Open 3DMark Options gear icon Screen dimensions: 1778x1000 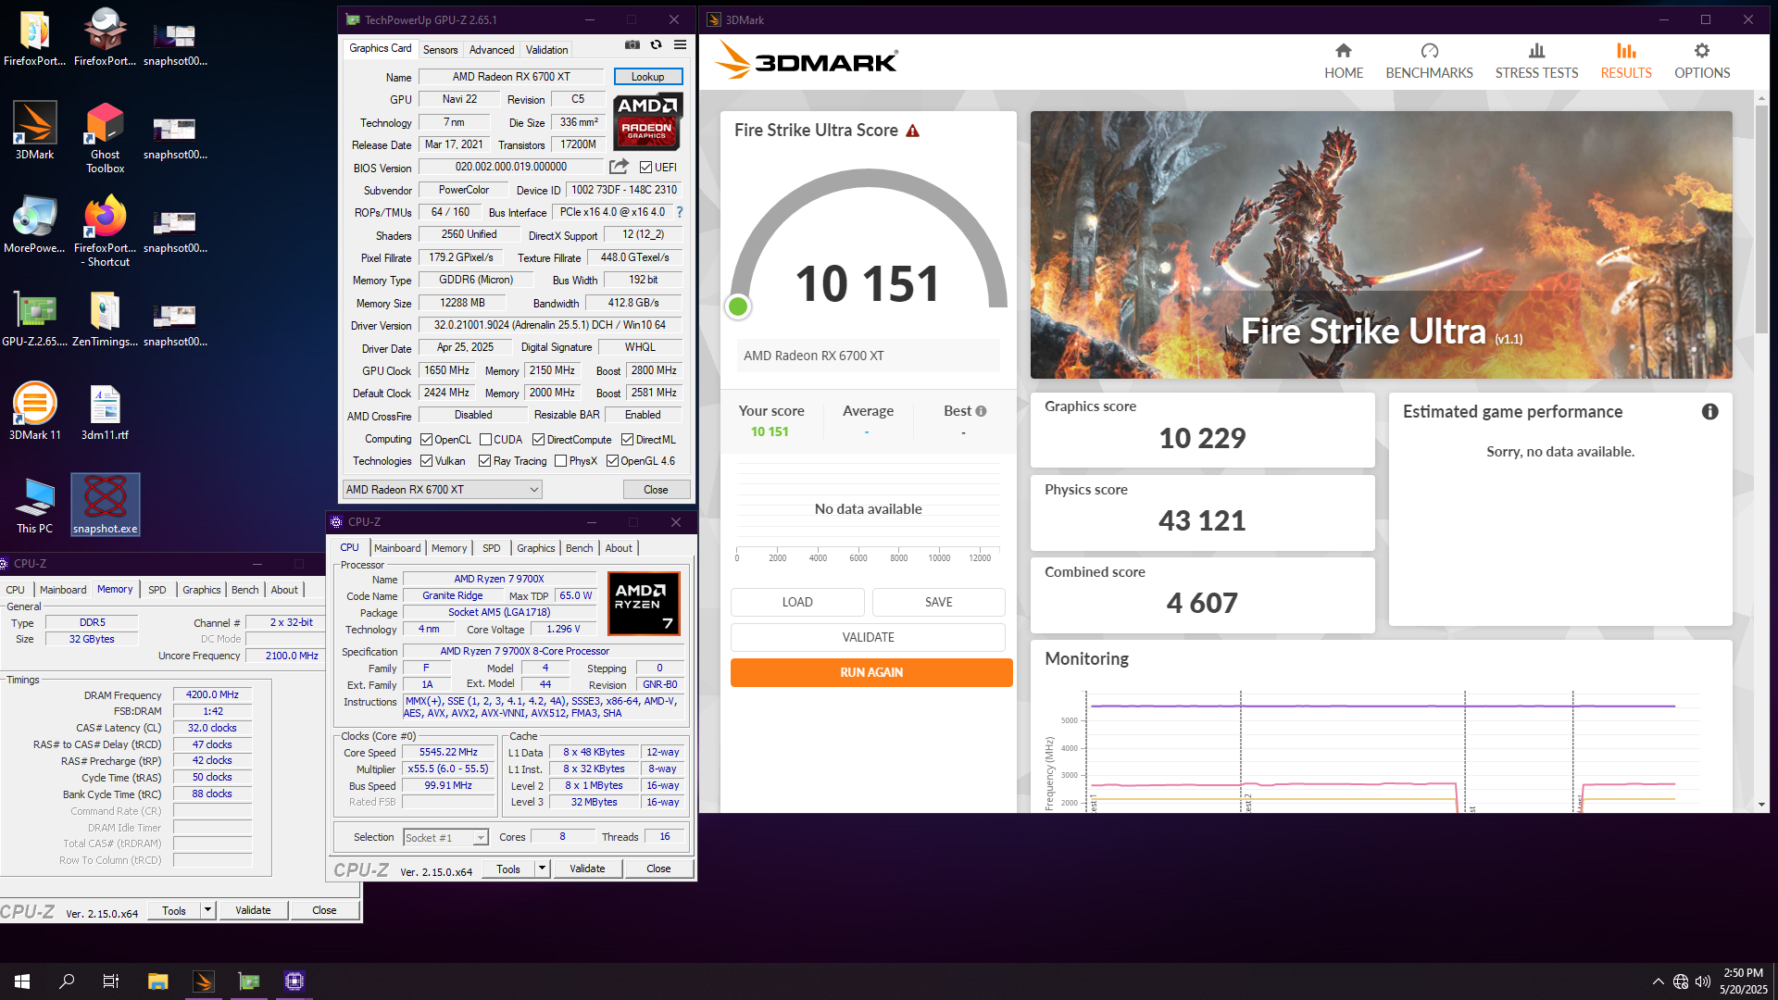1701,51
